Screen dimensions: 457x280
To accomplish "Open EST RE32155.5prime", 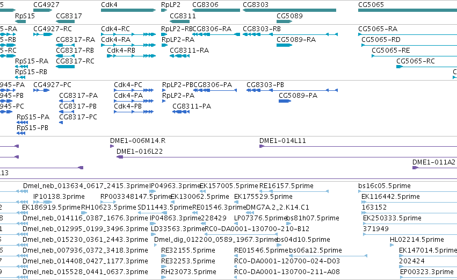I will [188, 251].
